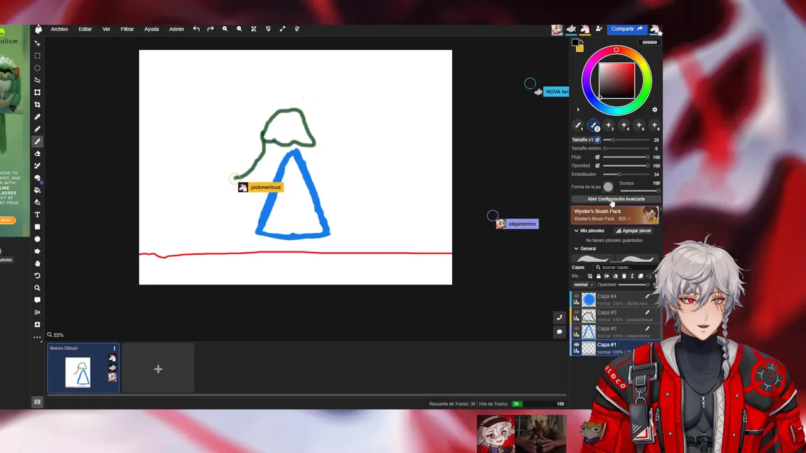Open the Archivo menu
The width and height of the screenshot is (806, 453).
(59, 29)
